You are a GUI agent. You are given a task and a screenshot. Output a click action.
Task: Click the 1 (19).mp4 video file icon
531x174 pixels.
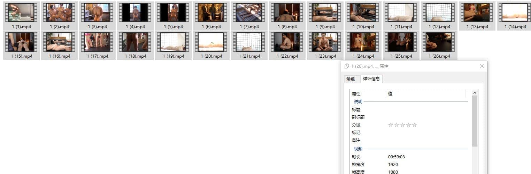point(173,42)
